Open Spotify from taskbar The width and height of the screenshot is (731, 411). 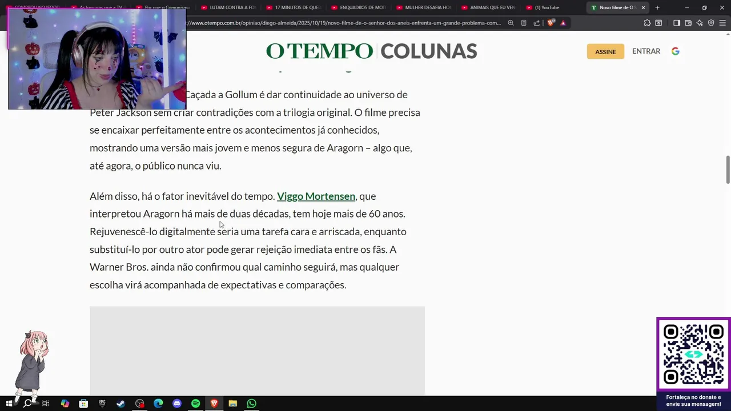[x=196, y=403]
